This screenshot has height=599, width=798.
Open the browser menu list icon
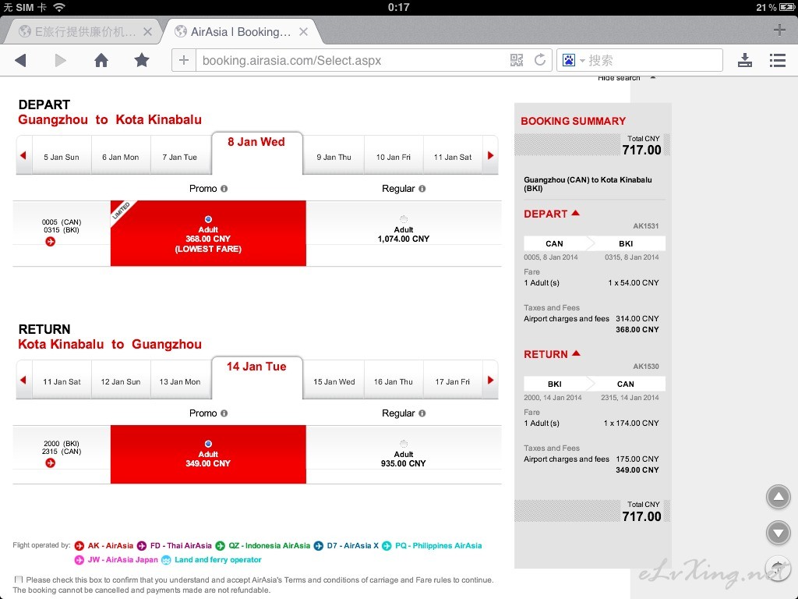point(777,61)
